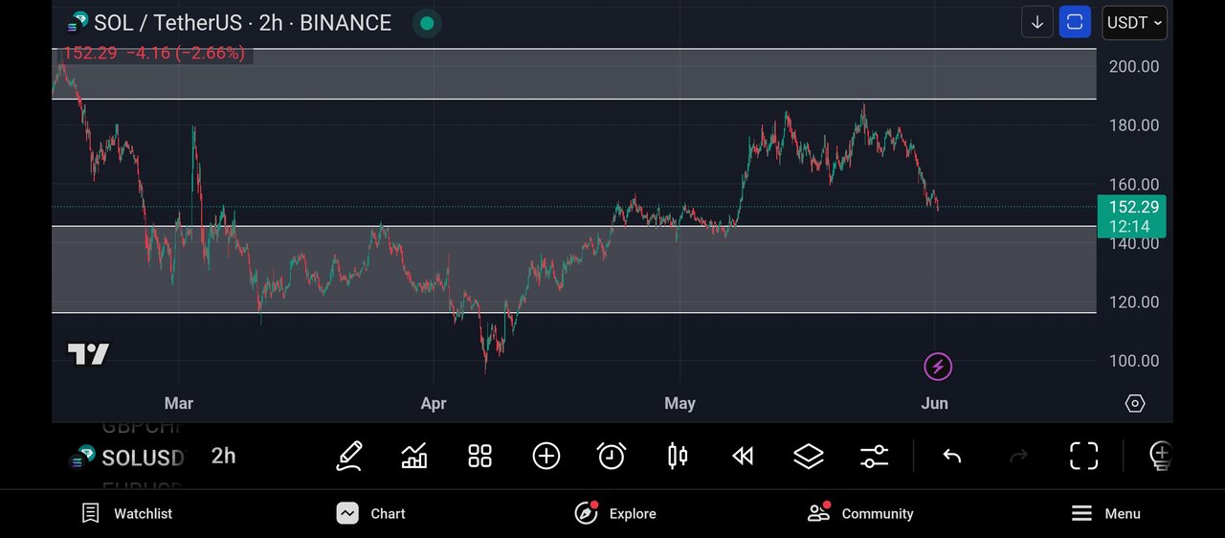Open the SOL / TetherUS symbol search
This screenshot has width=1225, height=538.
[230, 23]
